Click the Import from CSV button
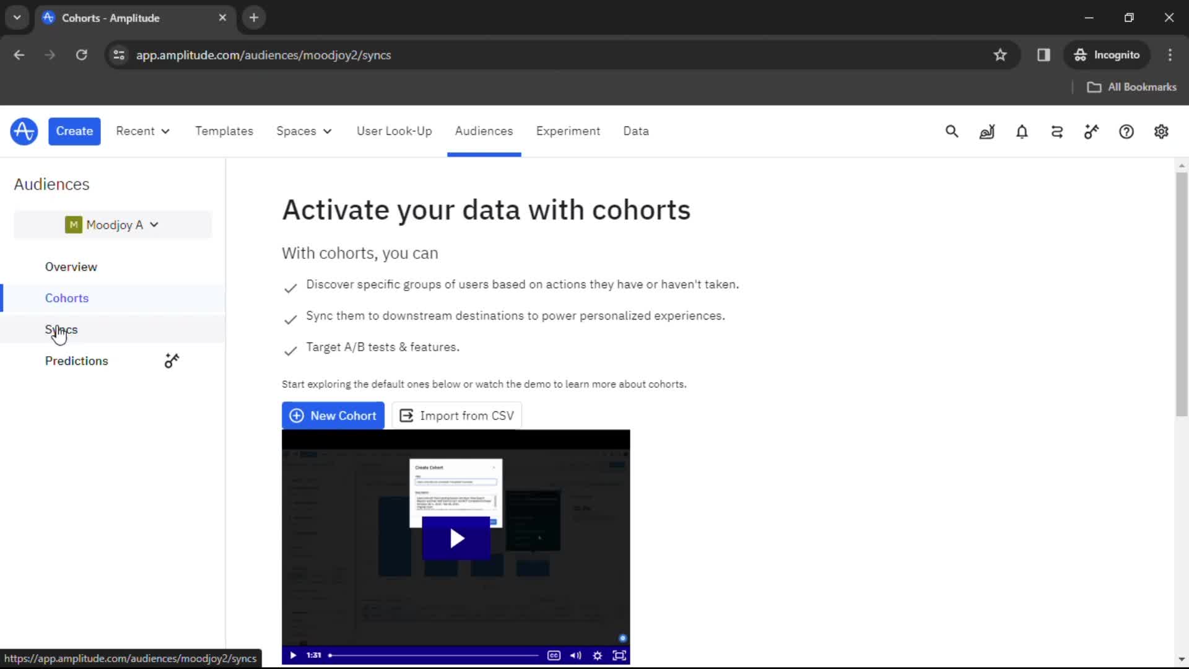 click(x=456, y=416)
